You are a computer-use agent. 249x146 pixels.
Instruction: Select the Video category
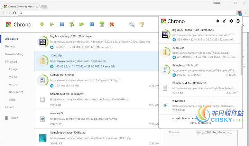(x=13, y=77)
